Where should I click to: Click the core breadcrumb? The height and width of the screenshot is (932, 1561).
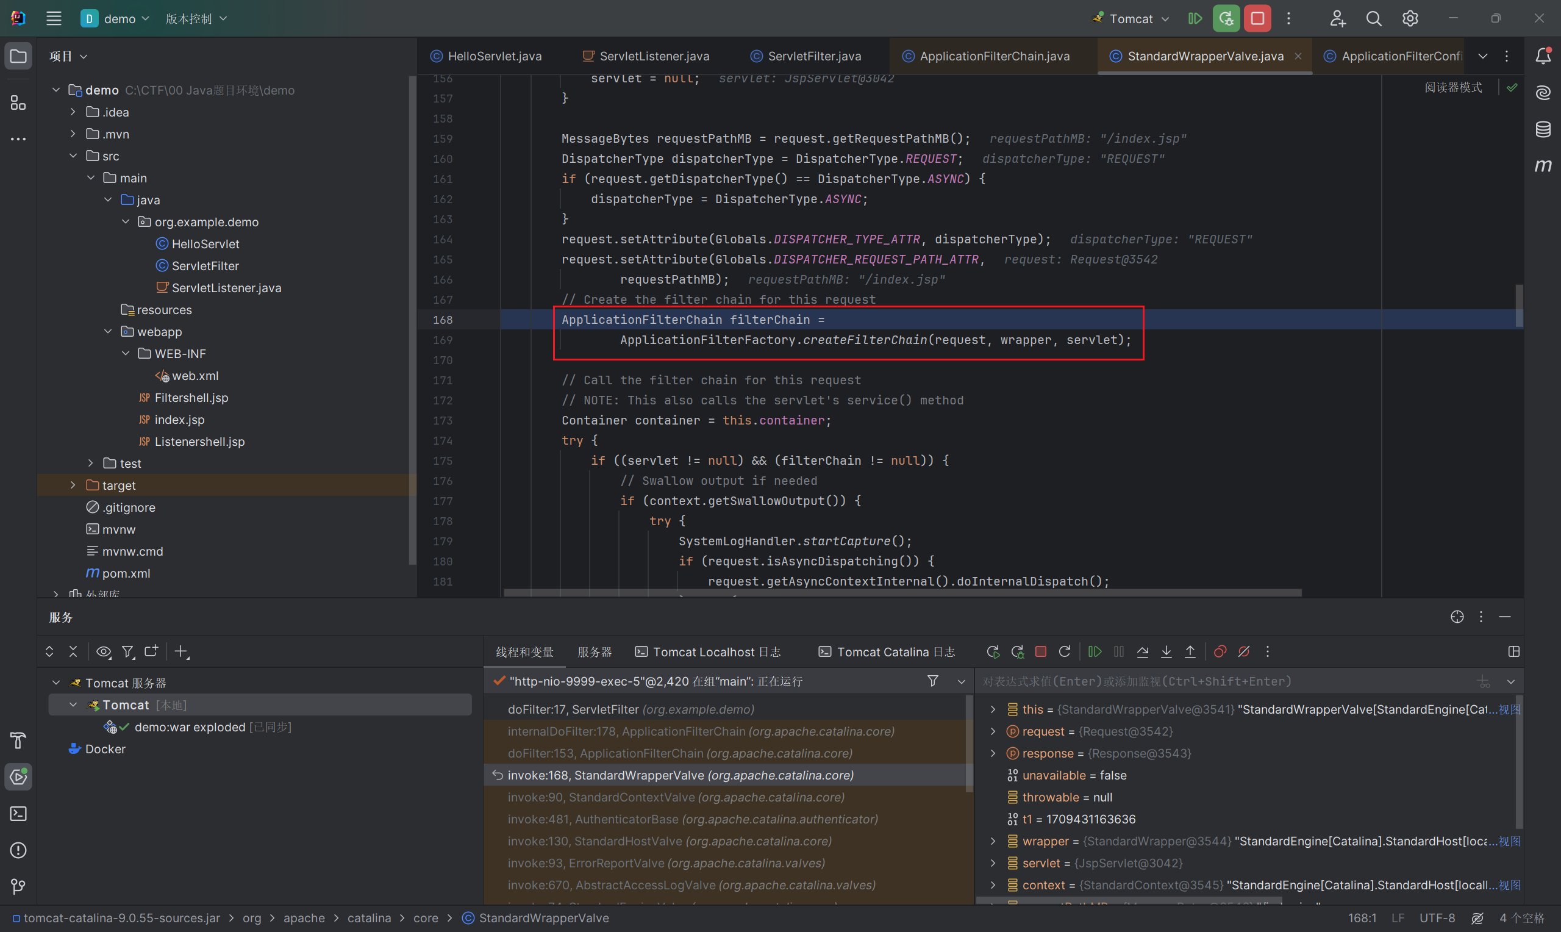(426, 918)
